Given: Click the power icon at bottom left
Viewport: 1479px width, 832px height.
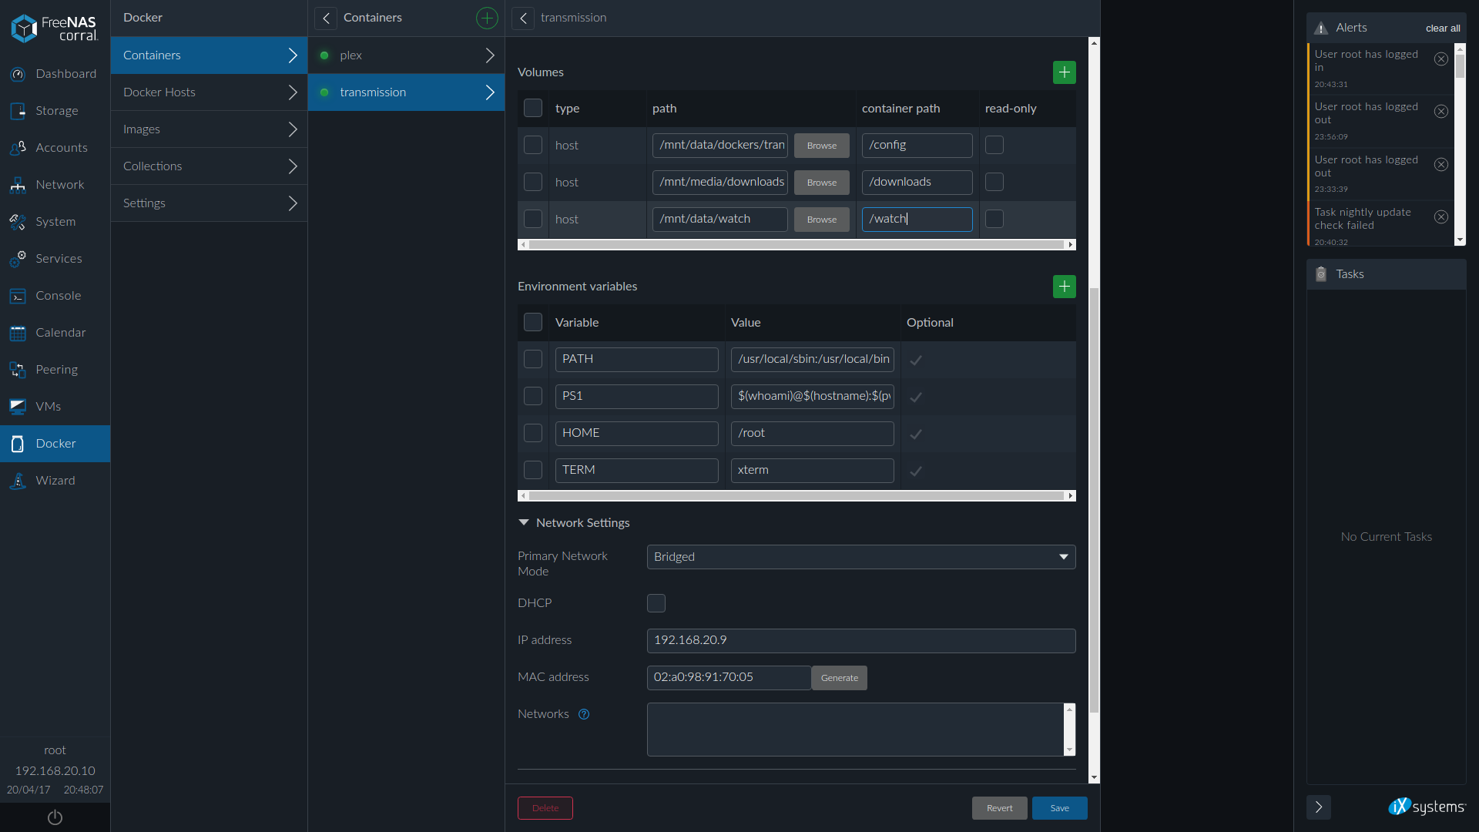Looking at the screenshot, I should 55,817.
